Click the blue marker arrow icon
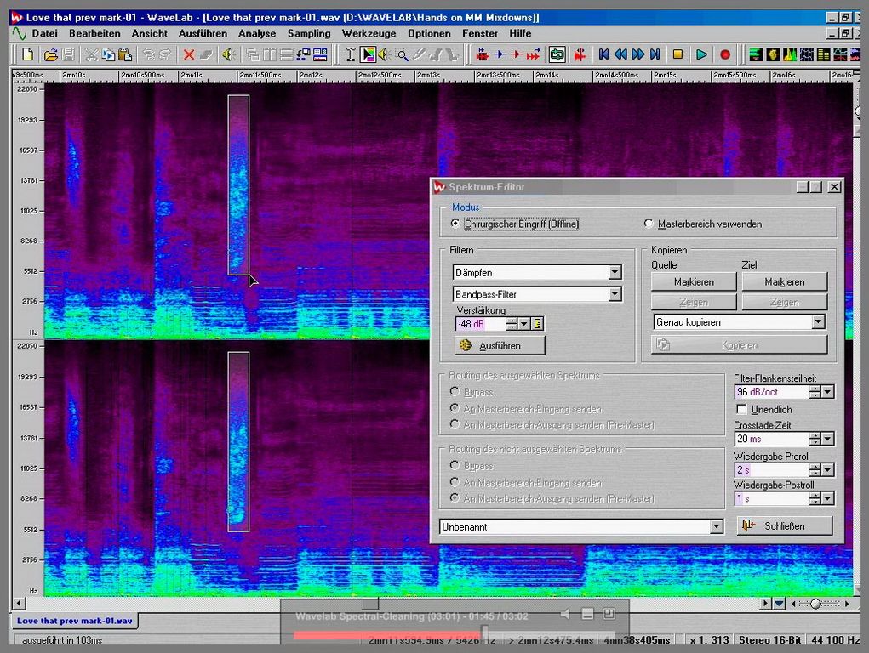Image resolution: width=869 pixels, height=653 pixels. pyautogui.click(x=500, y=54)
